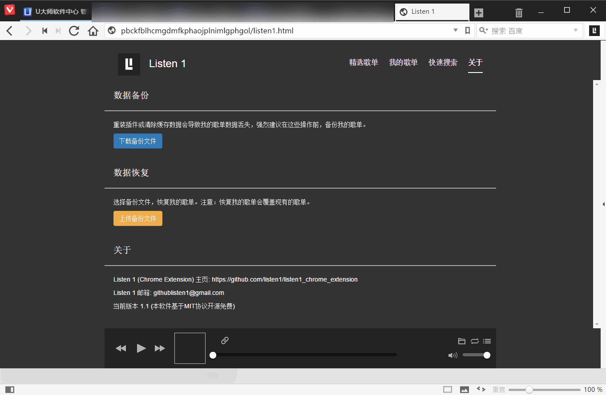The height and width of the screenshot is (395, 606).
Task: Click the 上传备份文件 button
Action: tap(138, 218)
